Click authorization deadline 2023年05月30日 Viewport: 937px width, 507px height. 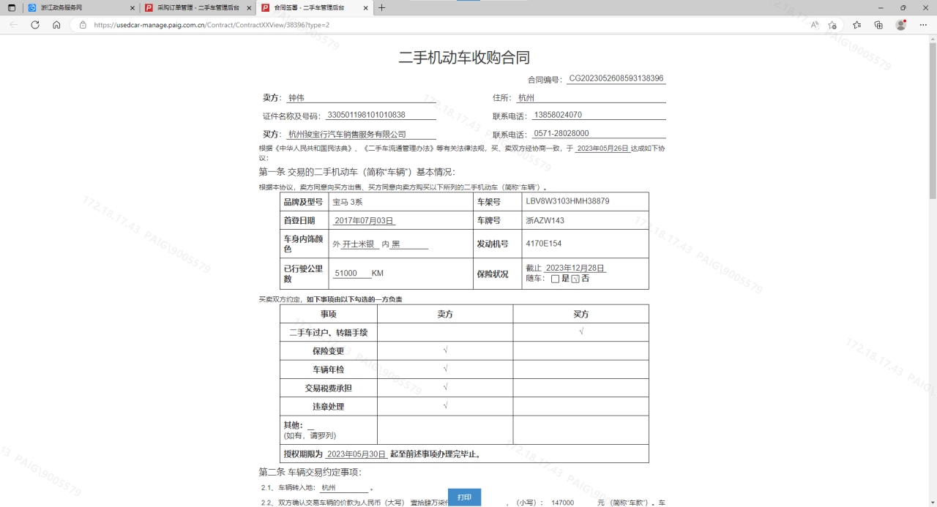[356, 454]
